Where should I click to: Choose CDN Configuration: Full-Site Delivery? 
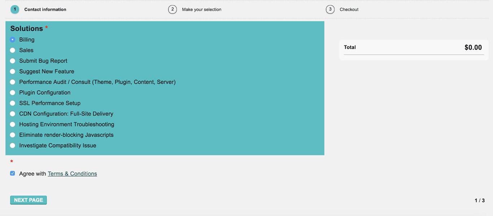pos(13,114)
